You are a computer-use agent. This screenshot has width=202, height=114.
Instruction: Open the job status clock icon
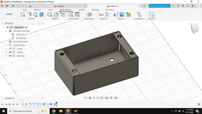pos(178,6)
